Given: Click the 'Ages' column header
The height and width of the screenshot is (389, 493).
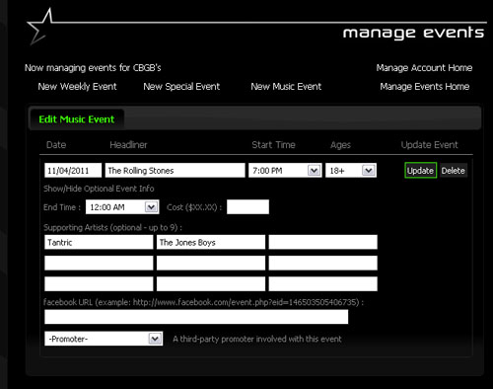Looking at the screenshot, I should [340, 145].
